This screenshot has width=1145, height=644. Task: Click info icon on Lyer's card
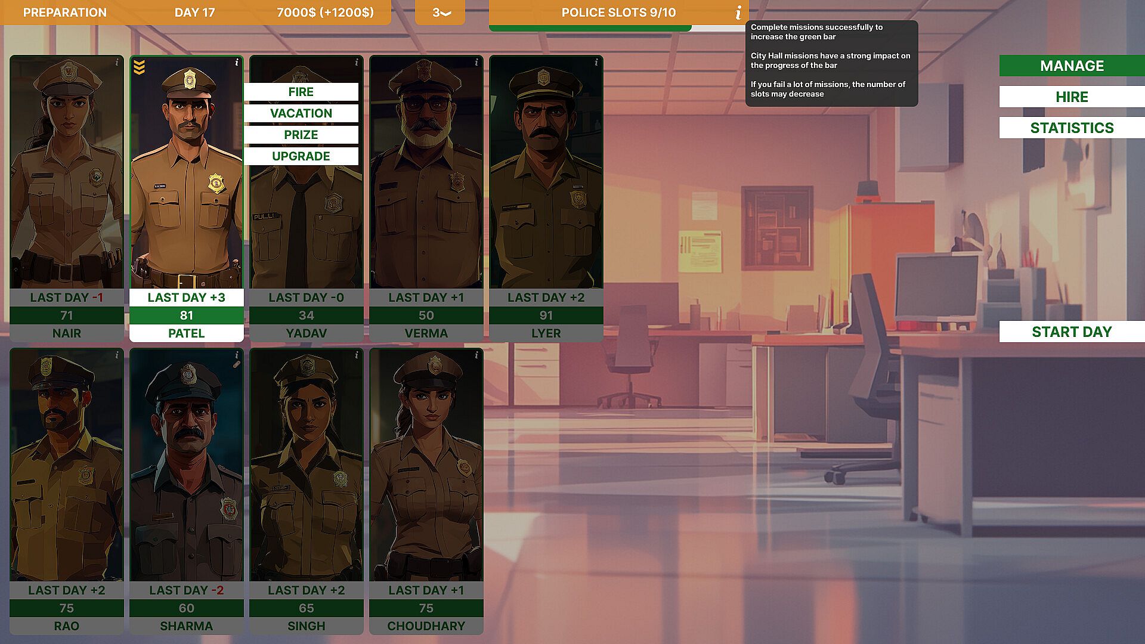point(596,62)
